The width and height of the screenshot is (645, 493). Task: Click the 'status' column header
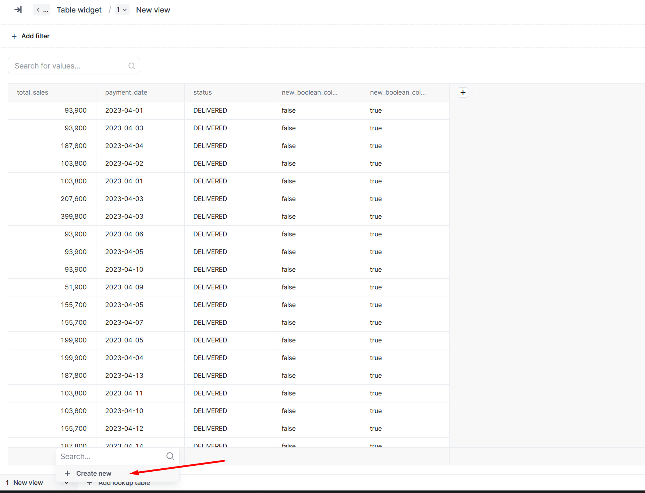coord(203,92)
